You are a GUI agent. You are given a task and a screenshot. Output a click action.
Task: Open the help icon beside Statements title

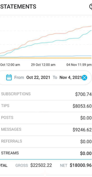[x=91, y=7]
